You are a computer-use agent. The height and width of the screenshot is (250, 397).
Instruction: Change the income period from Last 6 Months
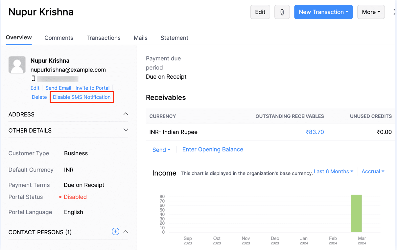333,171
